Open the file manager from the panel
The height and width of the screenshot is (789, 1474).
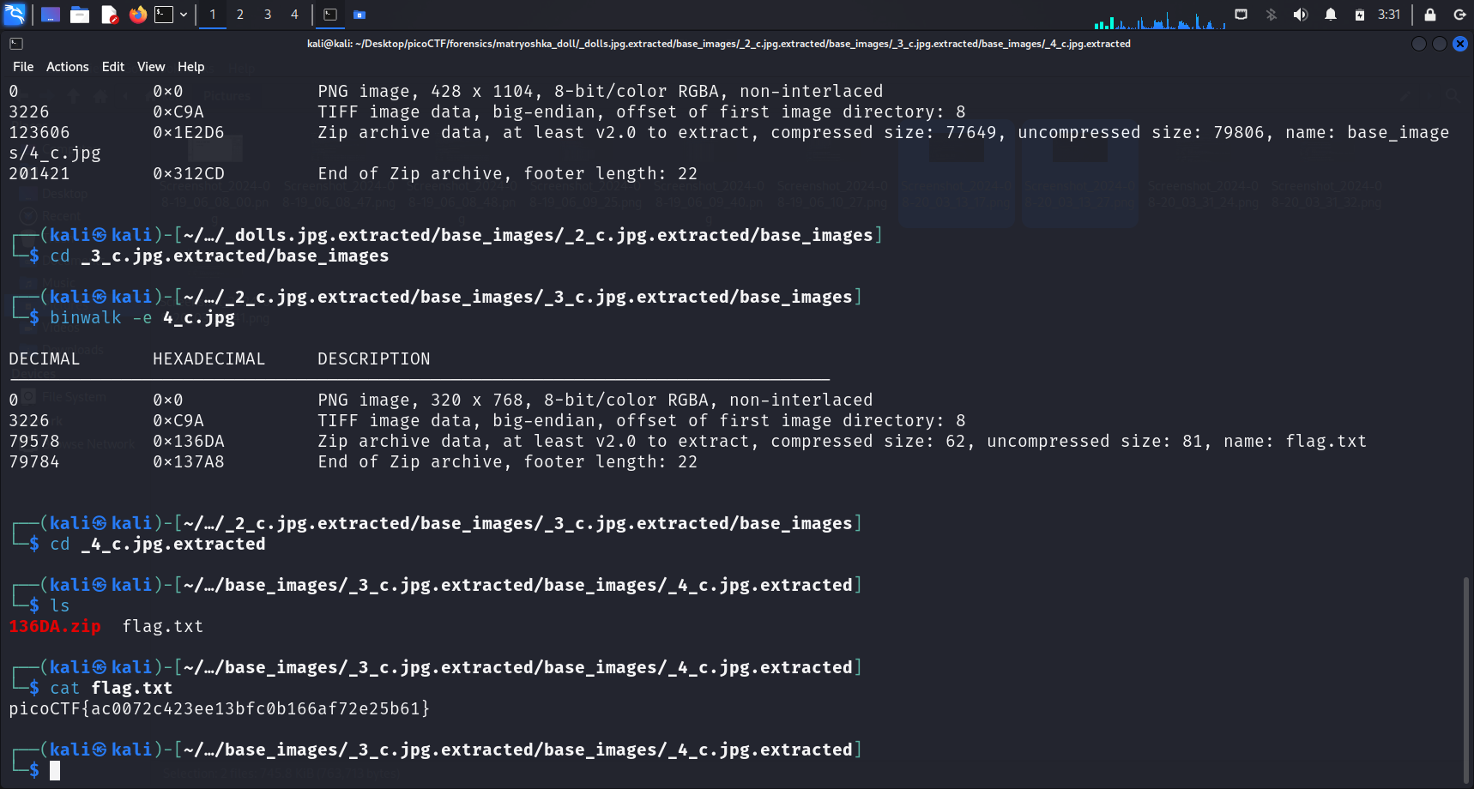tap(80, 15)
